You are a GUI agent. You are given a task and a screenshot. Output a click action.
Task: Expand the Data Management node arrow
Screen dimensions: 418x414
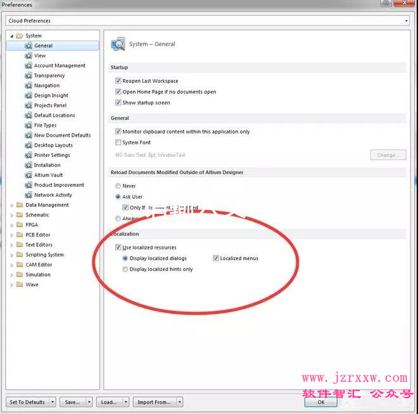(11, 205)
